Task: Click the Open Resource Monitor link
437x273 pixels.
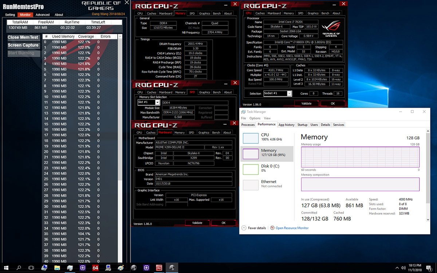Action: (292, 228)
